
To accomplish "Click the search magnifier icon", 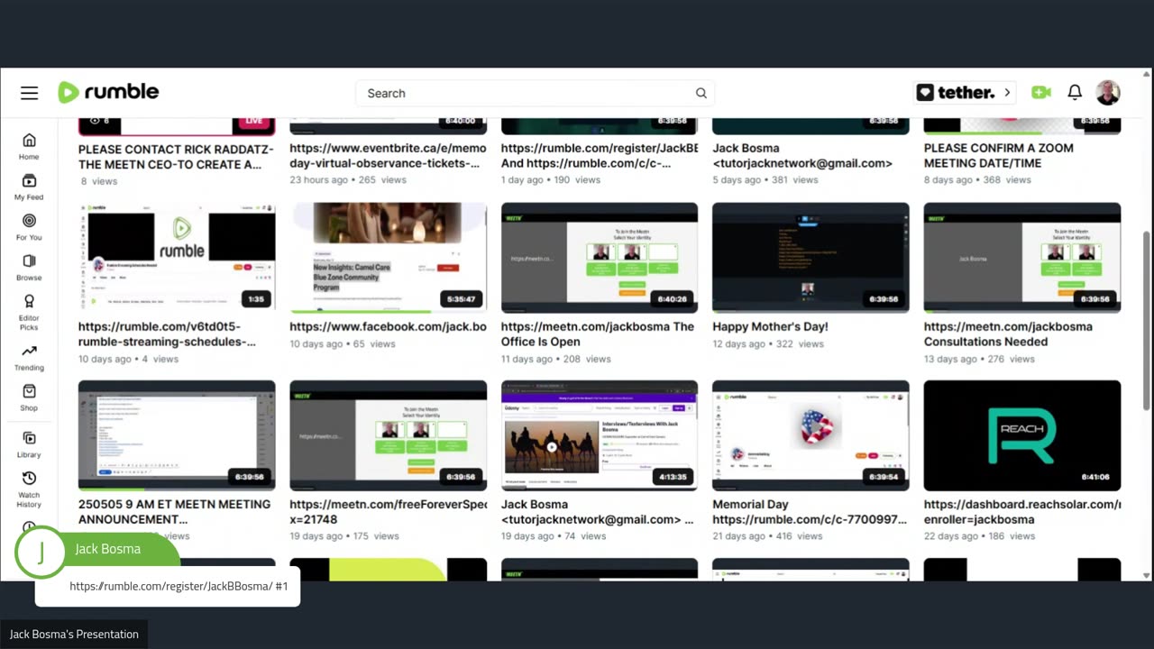I will click(x=701, y=93).
